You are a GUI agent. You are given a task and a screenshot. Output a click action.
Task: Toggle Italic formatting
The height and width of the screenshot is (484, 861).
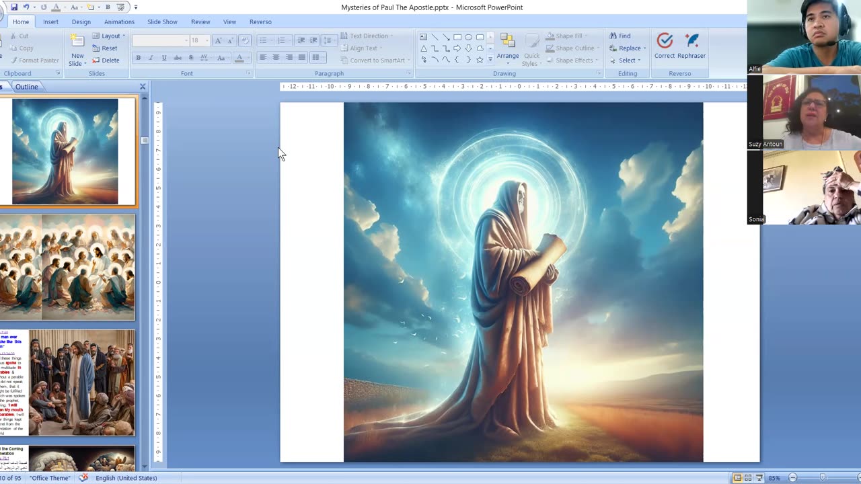(151, 58)
